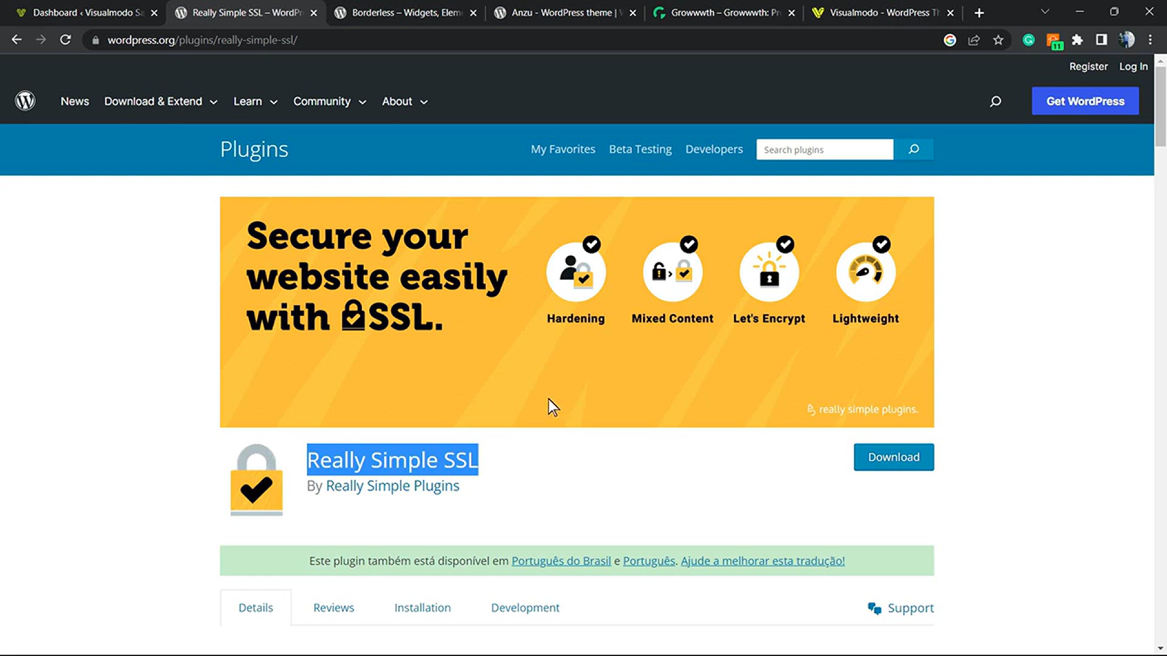
Task: Go back to the previous page
Action: [x=16, y=40]
